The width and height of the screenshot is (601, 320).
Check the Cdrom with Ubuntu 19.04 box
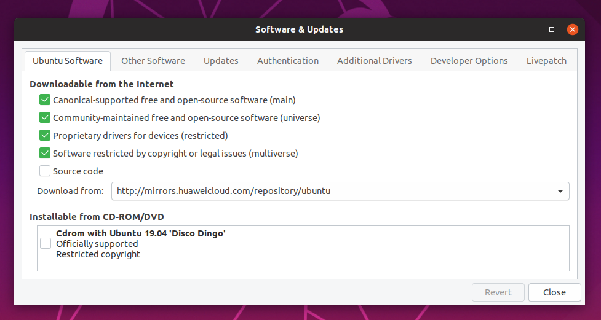pos(46,243)
